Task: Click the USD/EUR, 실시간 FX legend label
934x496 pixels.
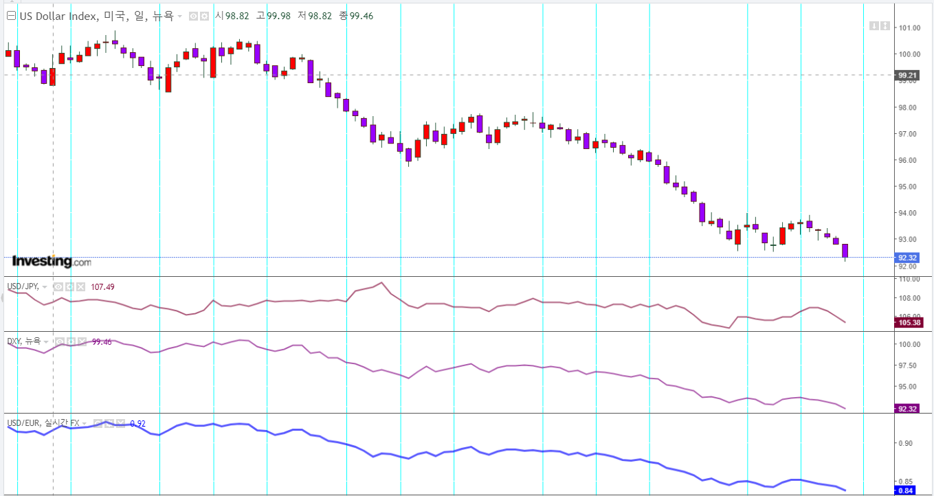Action: (43, 424)
